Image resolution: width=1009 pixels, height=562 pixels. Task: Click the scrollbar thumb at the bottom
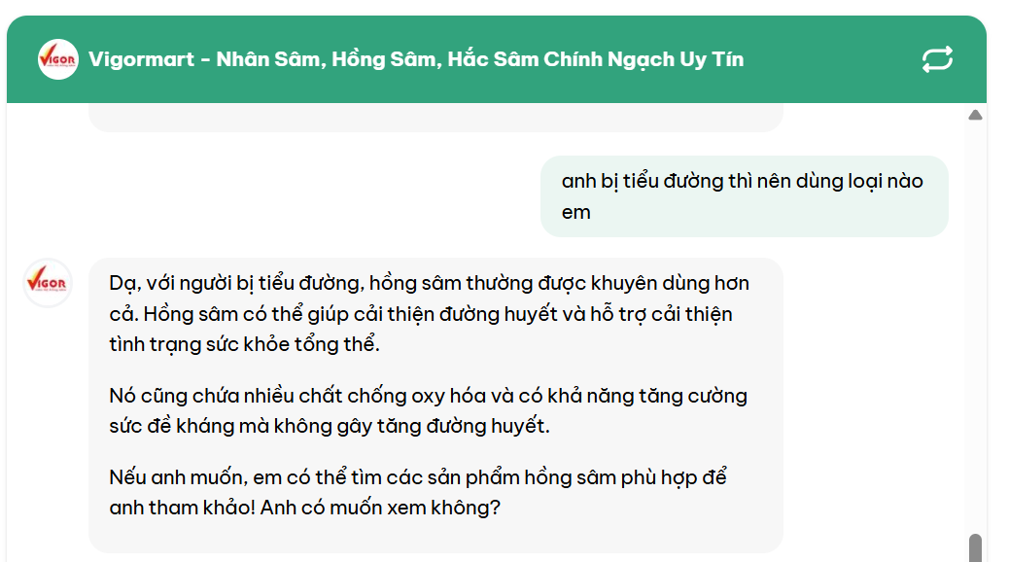click(x=975, y=547)
